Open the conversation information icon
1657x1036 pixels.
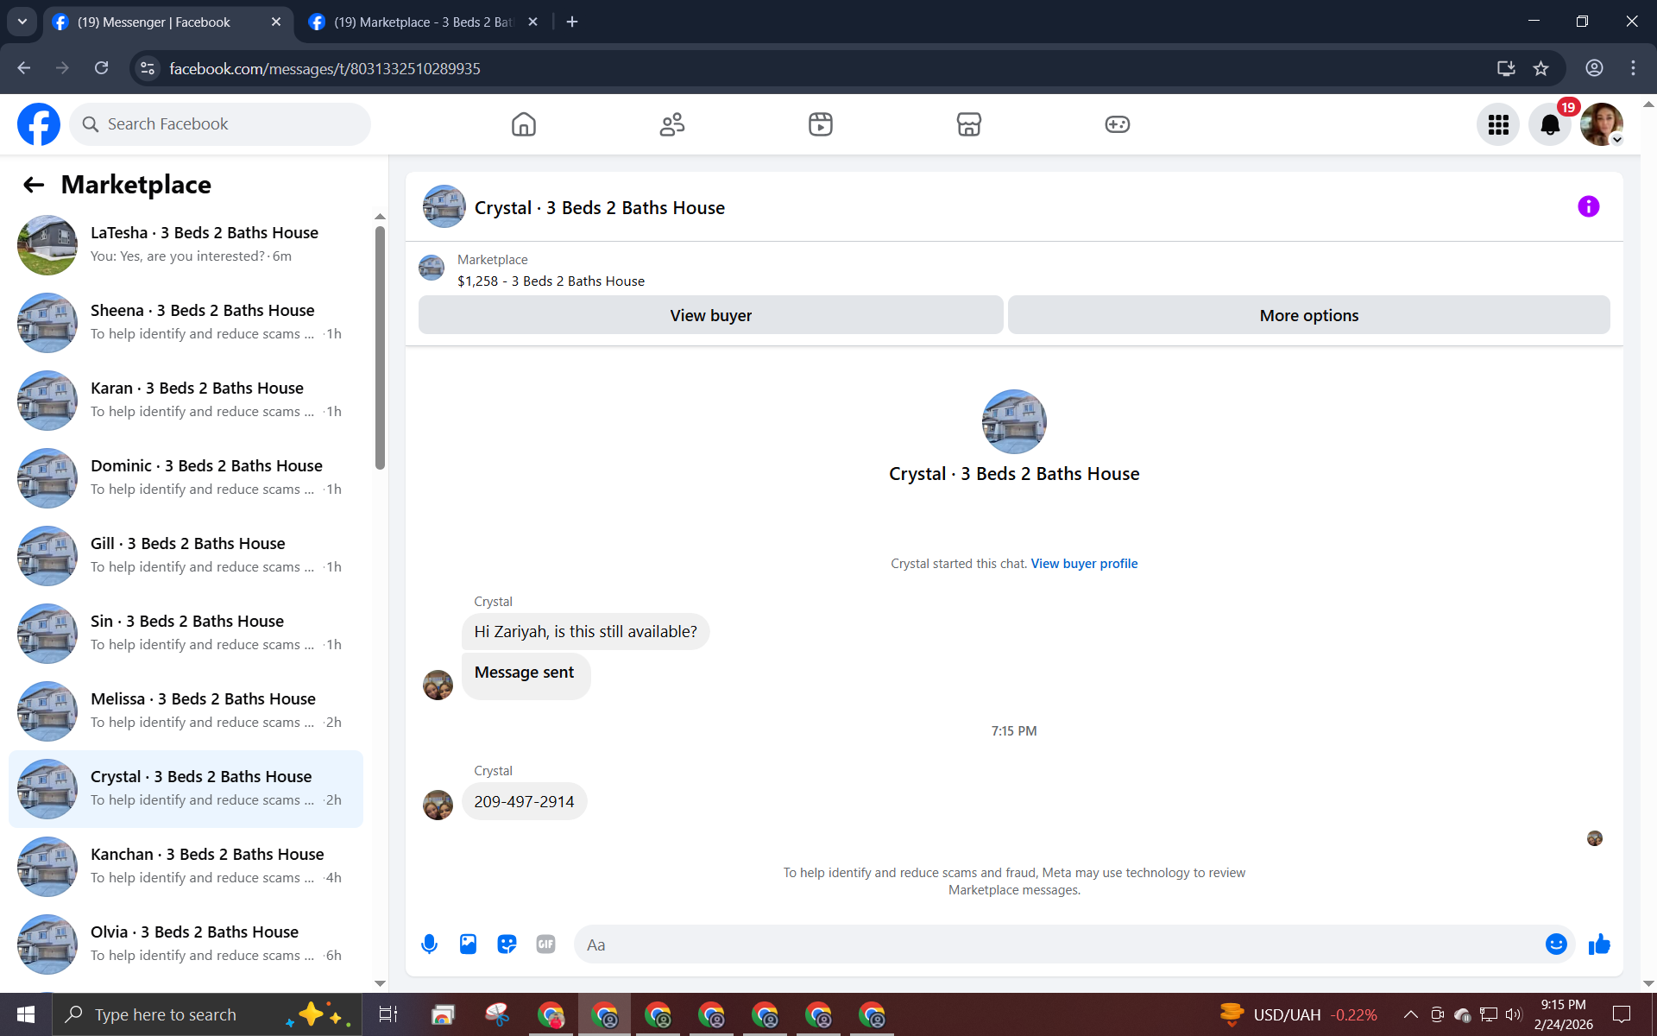(1588, 206)
